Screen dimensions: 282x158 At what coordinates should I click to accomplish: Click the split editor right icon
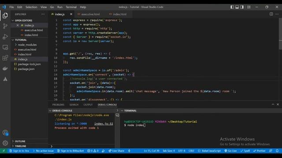pyautogui.click(x=271, y=14)
